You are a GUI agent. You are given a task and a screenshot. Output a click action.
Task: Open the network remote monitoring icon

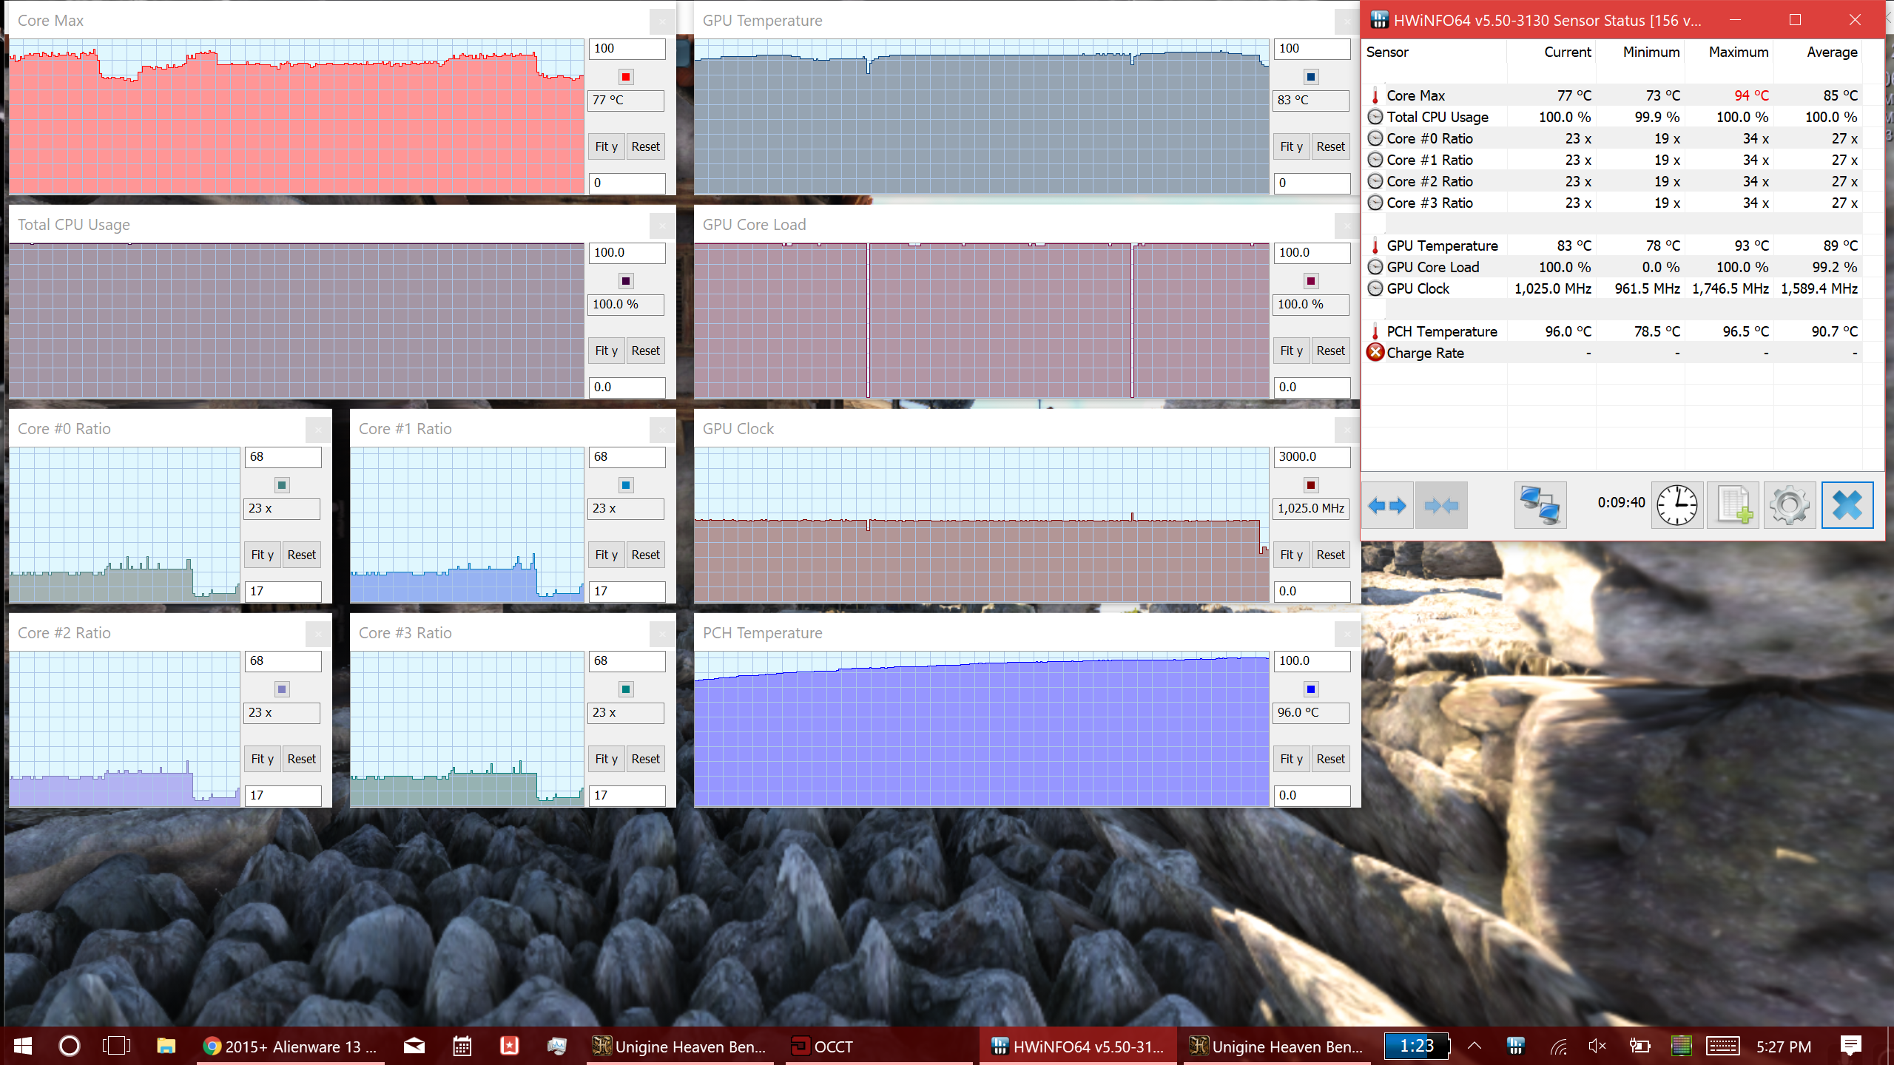[1540, 506]
